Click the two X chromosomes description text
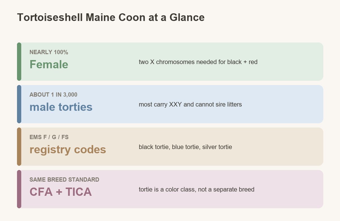Image resolution: width=340 pixels, height=221 pixels. pyautogui.click(x=198, y=62)
